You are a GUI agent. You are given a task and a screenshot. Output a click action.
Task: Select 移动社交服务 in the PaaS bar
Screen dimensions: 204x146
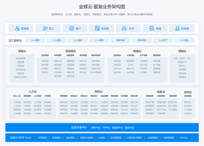(x=87, y=138)
